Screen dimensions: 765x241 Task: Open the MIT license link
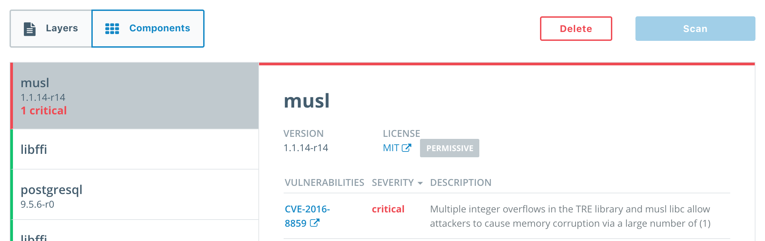(391, 148)
